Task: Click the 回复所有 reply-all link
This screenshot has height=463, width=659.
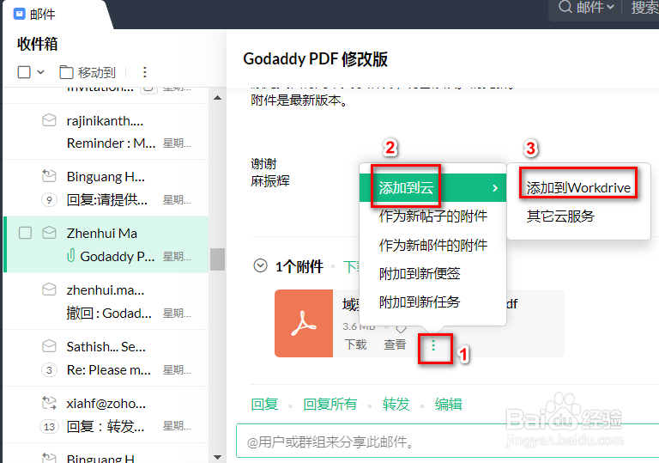Action: pos(329,404)
